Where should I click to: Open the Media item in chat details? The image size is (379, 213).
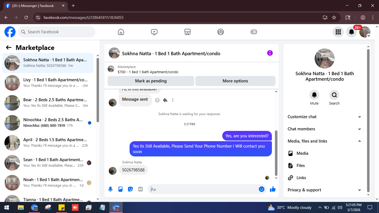tap(324, 153)
